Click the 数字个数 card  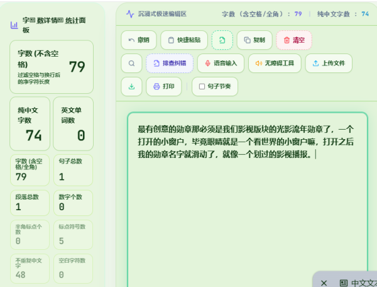pyautogui.click(x=73, y=203)
